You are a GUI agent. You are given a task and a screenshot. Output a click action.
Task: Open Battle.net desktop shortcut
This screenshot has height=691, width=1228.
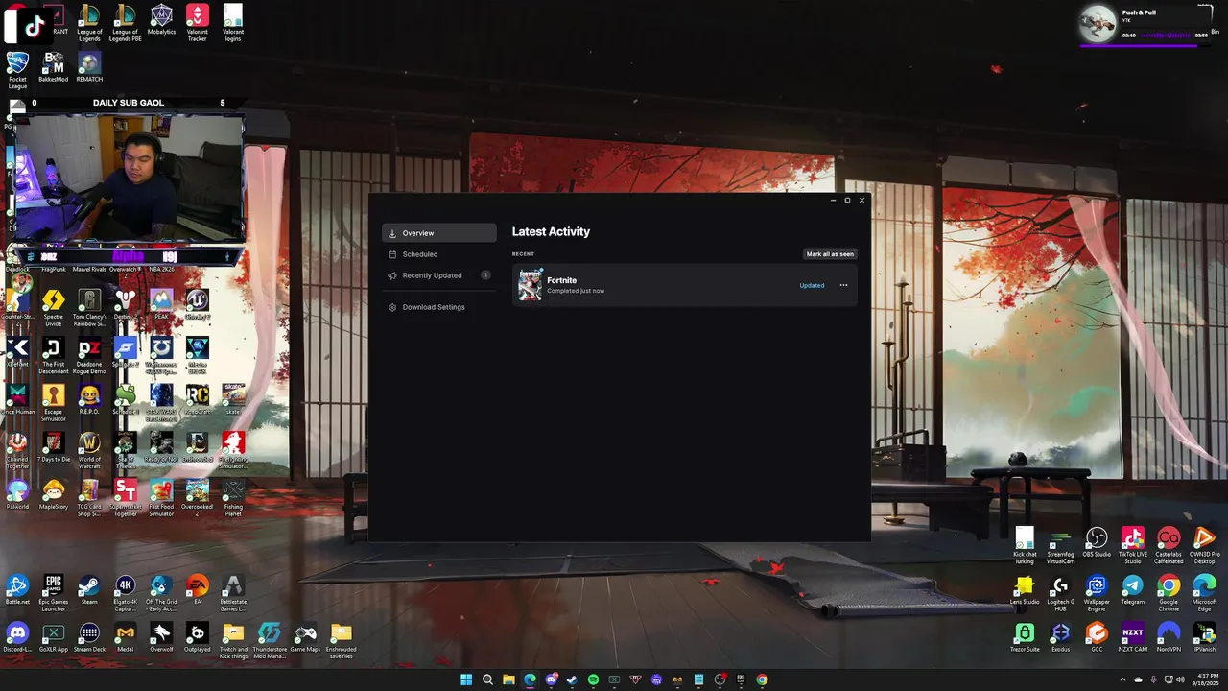17,590
